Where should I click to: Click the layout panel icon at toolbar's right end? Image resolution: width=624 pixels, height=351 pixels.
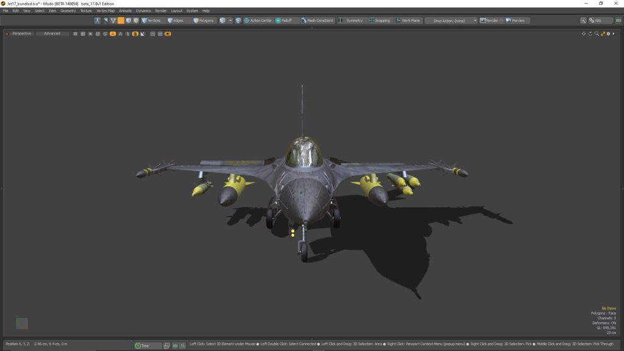[618, 20]
